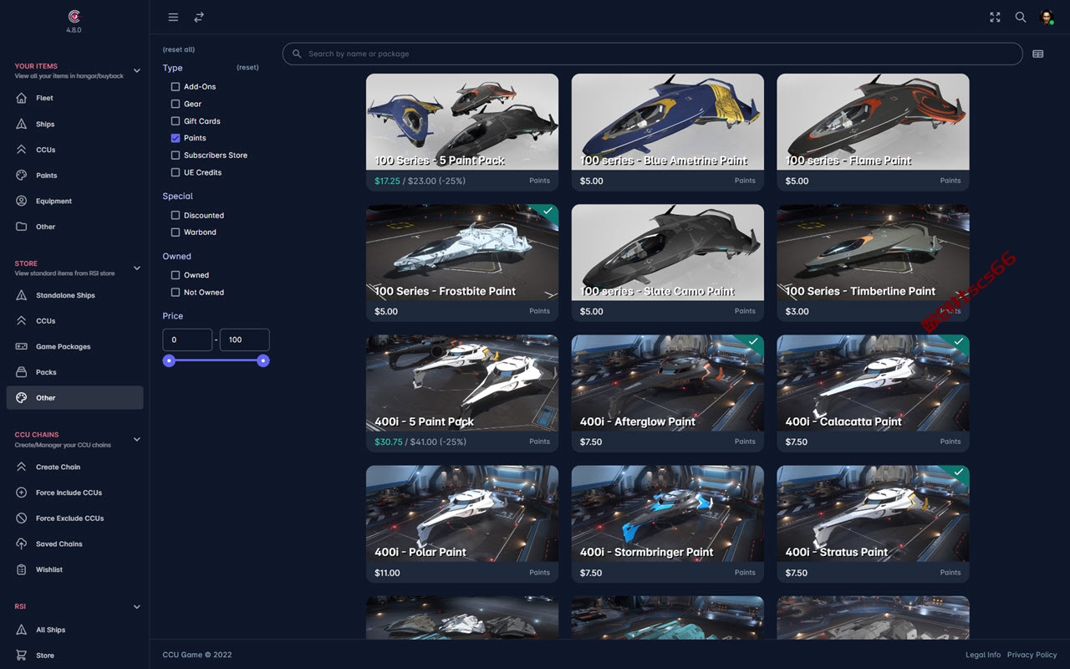This screenshot has height=669, width=1070.
Task: Collapse the RSI section chevron
Action: tap(137, 606)
